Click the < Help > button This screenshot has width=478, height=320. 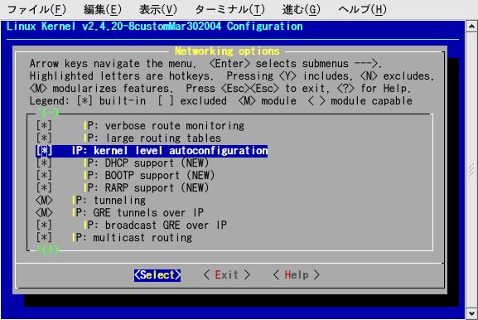pos(297,275)
